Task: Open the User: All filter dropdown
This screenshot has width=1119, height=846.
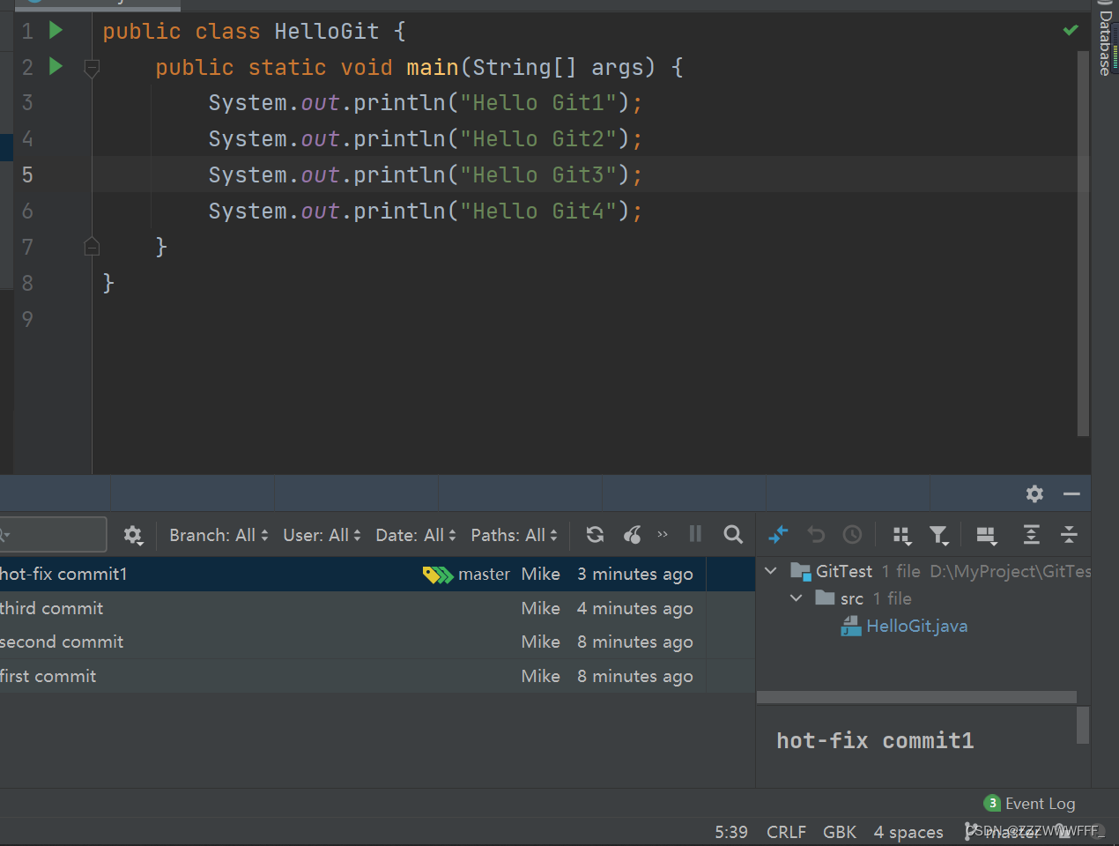Action: pos(322,535)
